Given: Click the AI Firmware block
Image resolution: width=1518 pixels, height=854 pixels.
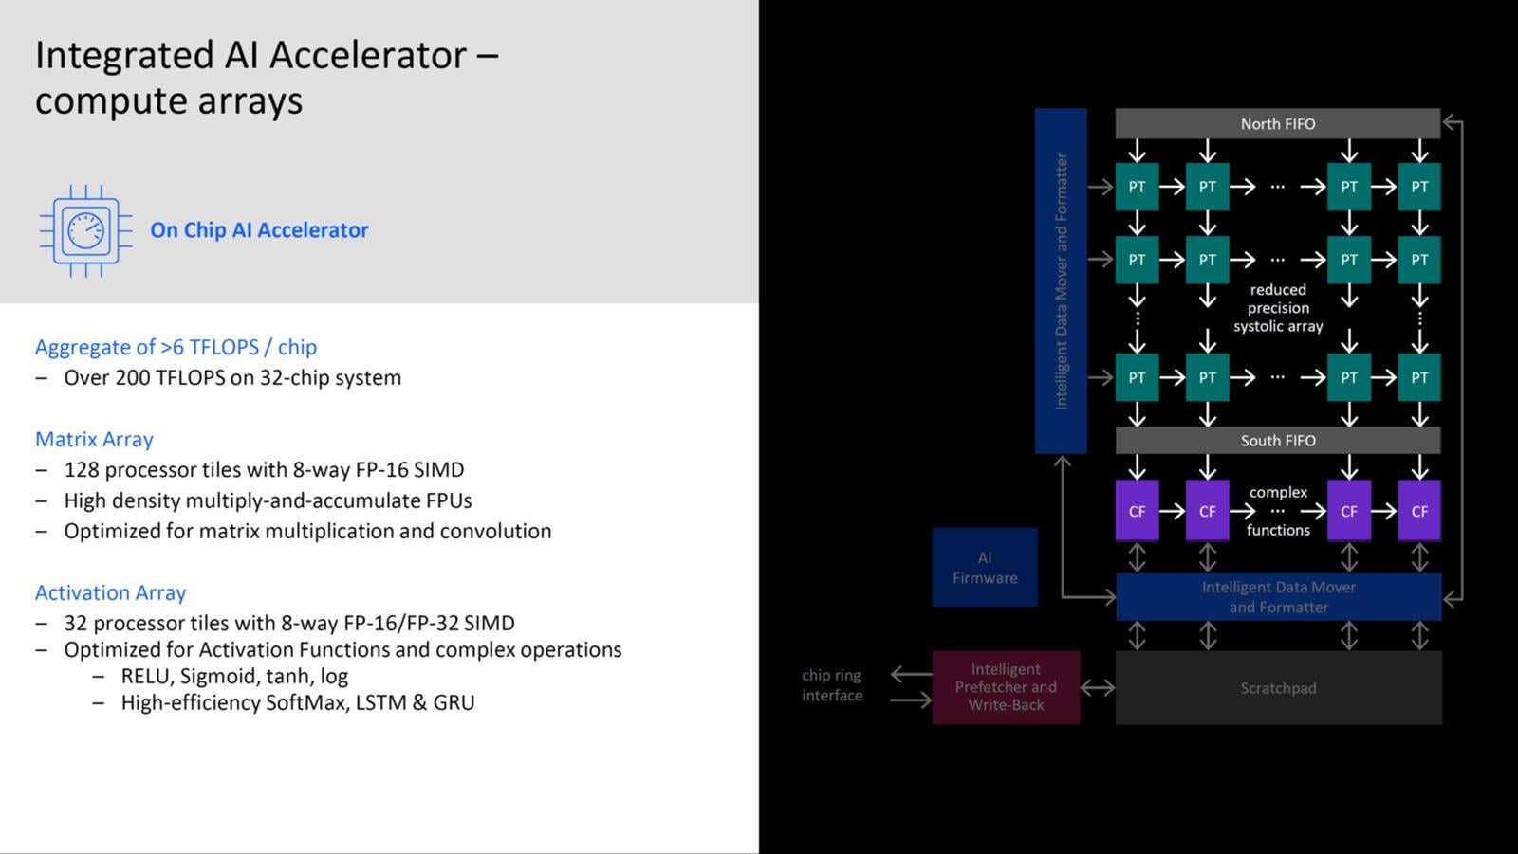Looking at the screenshot, I should [984, 568].
